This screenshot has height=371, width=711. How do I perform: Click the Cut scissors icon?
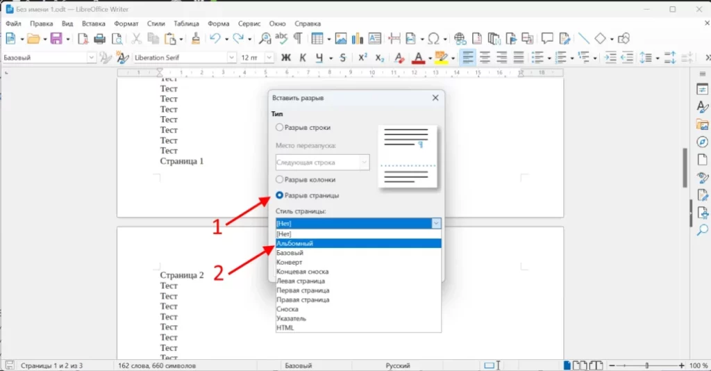[x=136, y=39]
